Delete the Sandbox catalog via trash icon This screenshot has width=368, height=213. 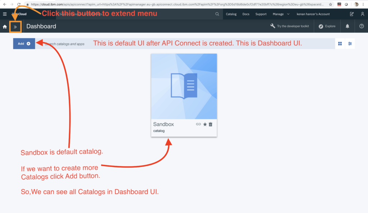click(211, 124)
